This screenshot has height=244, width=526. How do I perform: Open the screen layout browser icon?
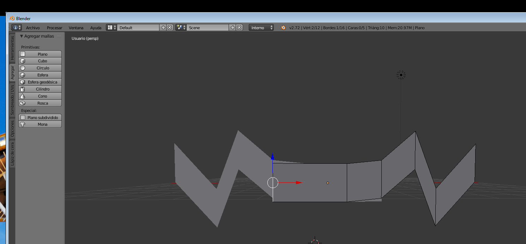pos(111,27)
